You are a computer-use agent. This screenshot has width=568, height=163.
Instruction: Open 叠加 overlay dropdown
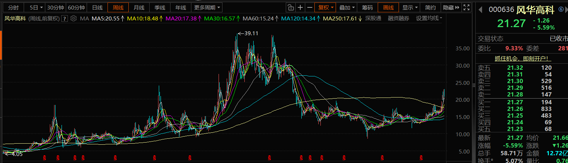point(347,7)
